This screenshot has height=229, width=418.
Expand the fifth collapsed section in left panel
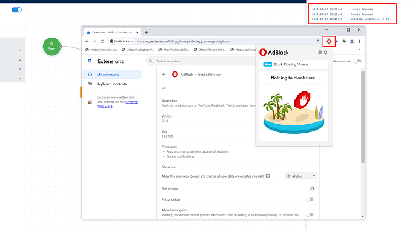pyautogui.click(x=20, y=78)
